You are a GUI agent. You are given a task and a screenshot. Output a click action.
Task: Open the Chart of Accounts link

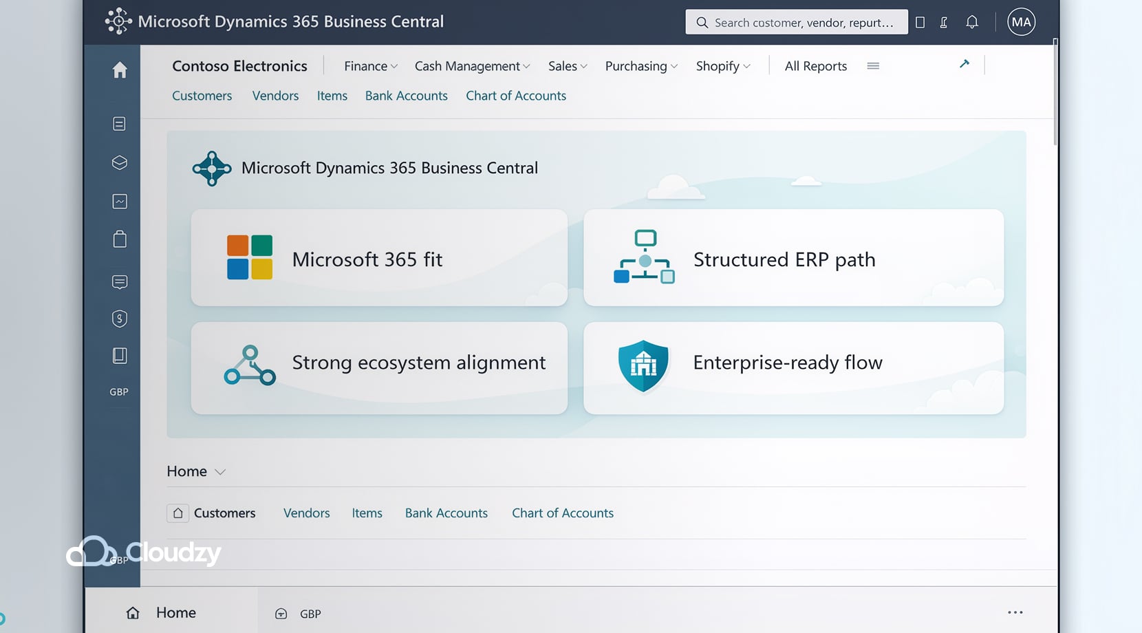coord(516,96)
